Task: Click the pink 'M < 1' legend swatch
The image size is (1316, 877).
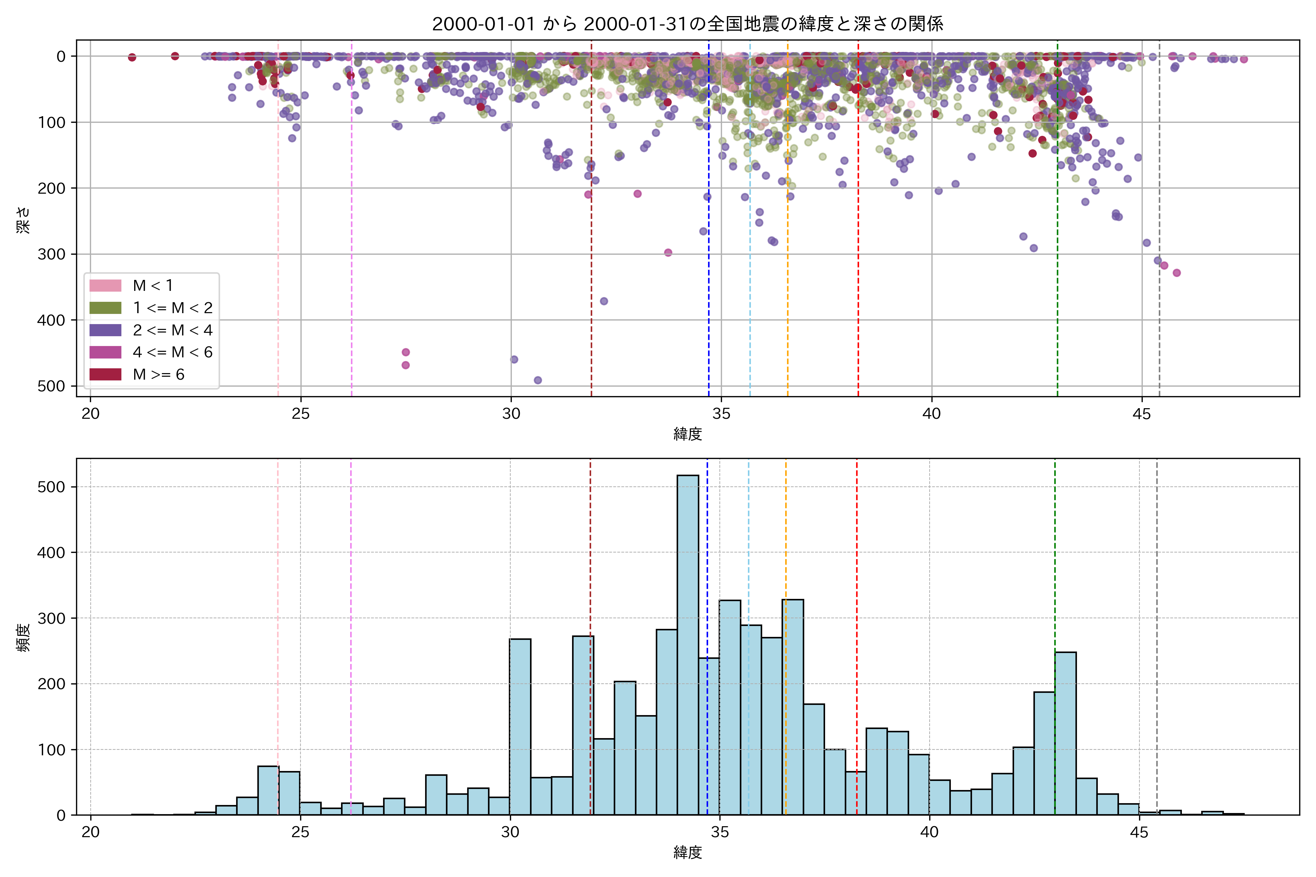Action: [x=105, y=285]
